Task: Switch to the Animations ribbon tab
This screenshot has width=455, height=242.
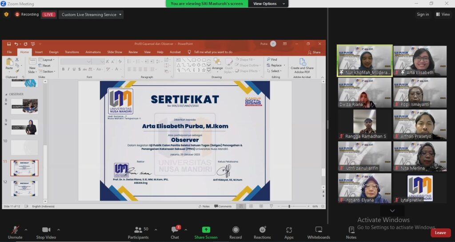Action: tap(93, 52)
